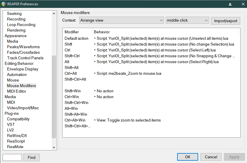Click the Find button
Screen dimensions: 247x163
click(32, 157)
